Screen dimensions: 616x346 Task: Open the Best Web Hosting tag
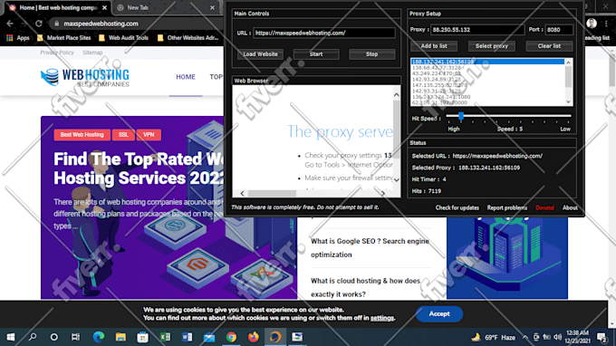(x=82, y=135)
